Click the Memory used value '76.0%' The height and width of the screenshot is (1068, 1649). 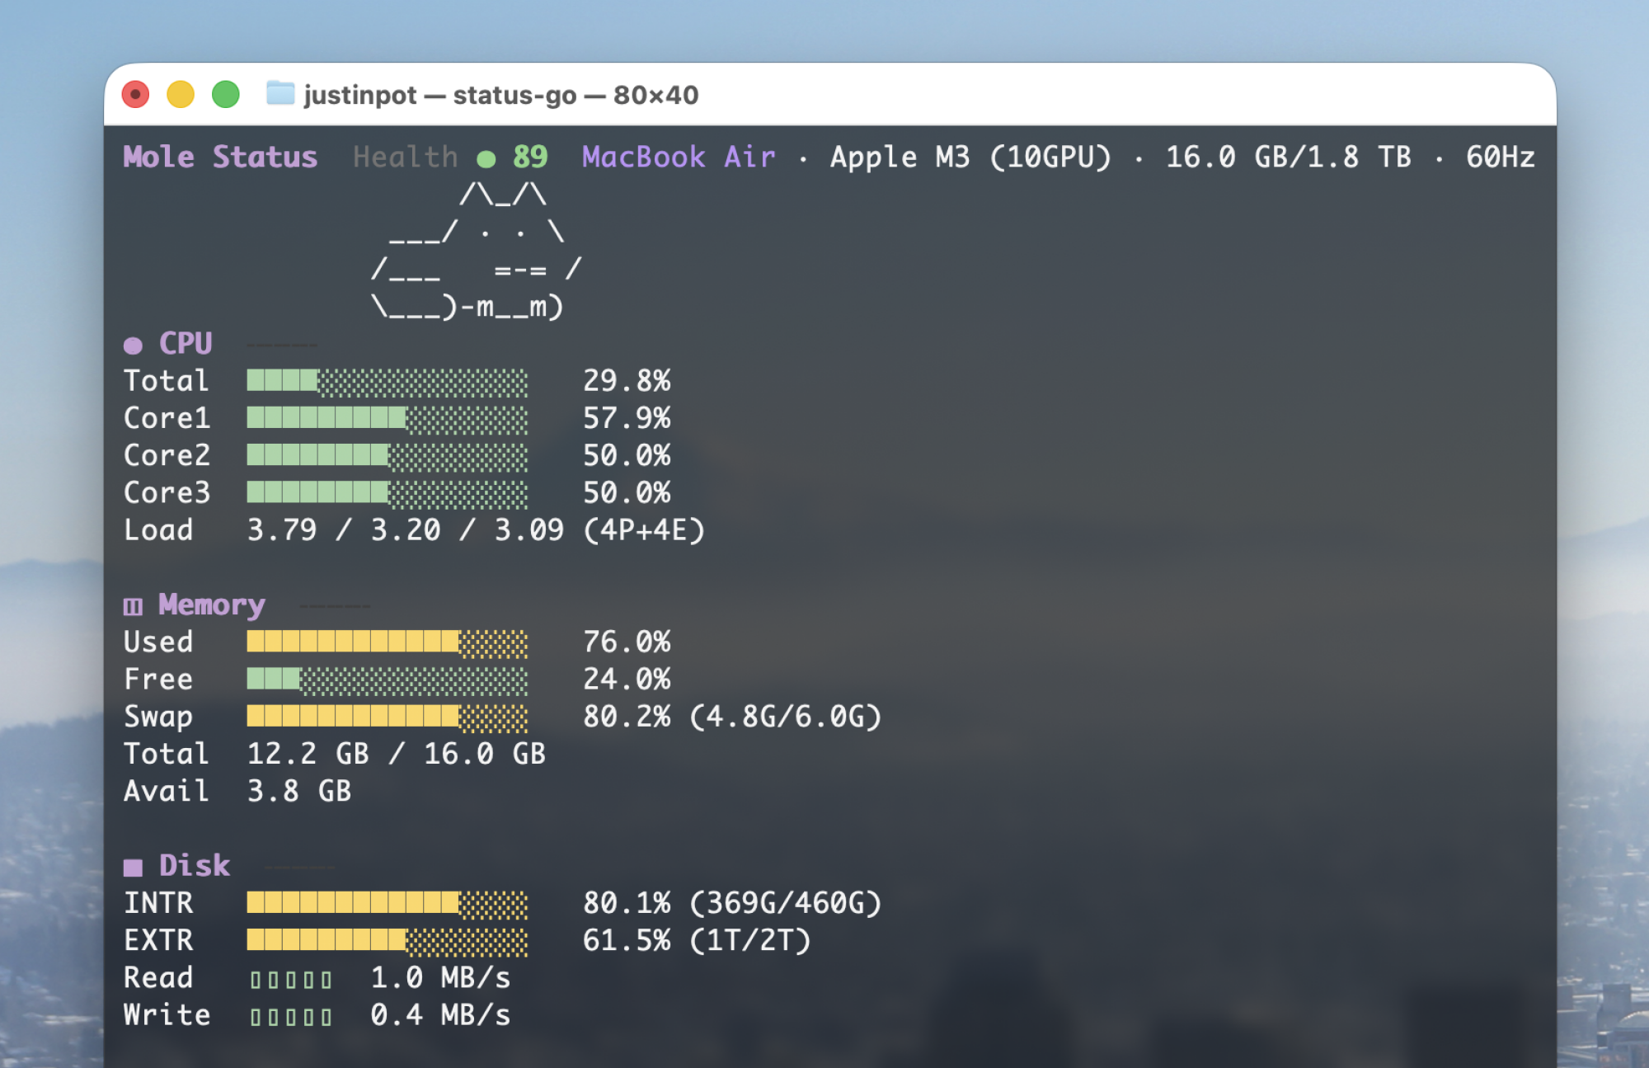(627, 642)
